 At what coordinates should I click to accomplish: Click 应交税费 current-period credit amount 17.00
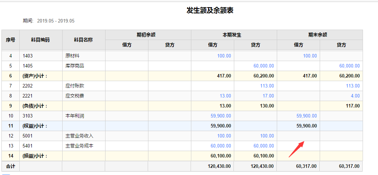268,96
